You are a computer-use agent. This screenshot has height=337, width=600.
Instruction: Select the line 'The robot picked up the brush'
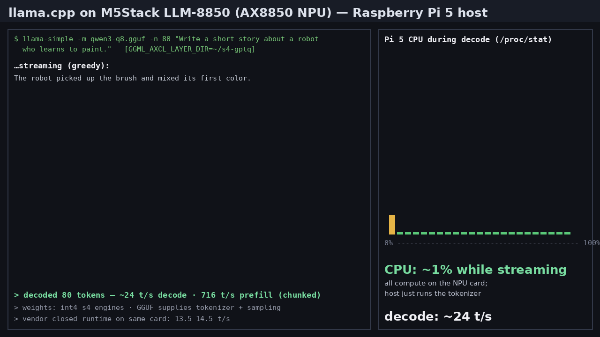(x=133, y=79)
